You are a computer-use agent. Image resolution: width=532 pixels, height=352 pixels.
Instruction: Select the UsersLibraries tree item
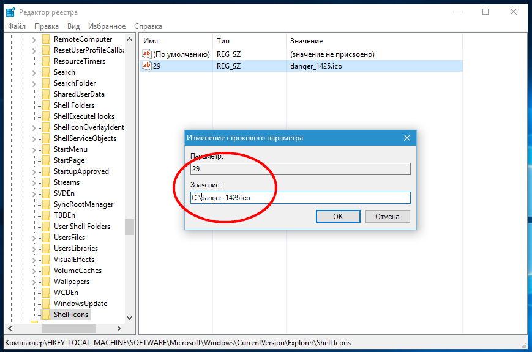coord(76,249)
